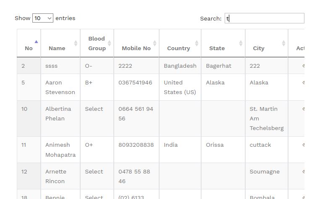Click the Bangladesh country cell
This screenshot has width=312, height=199.
pyautogui.click(x=180, y=66)
